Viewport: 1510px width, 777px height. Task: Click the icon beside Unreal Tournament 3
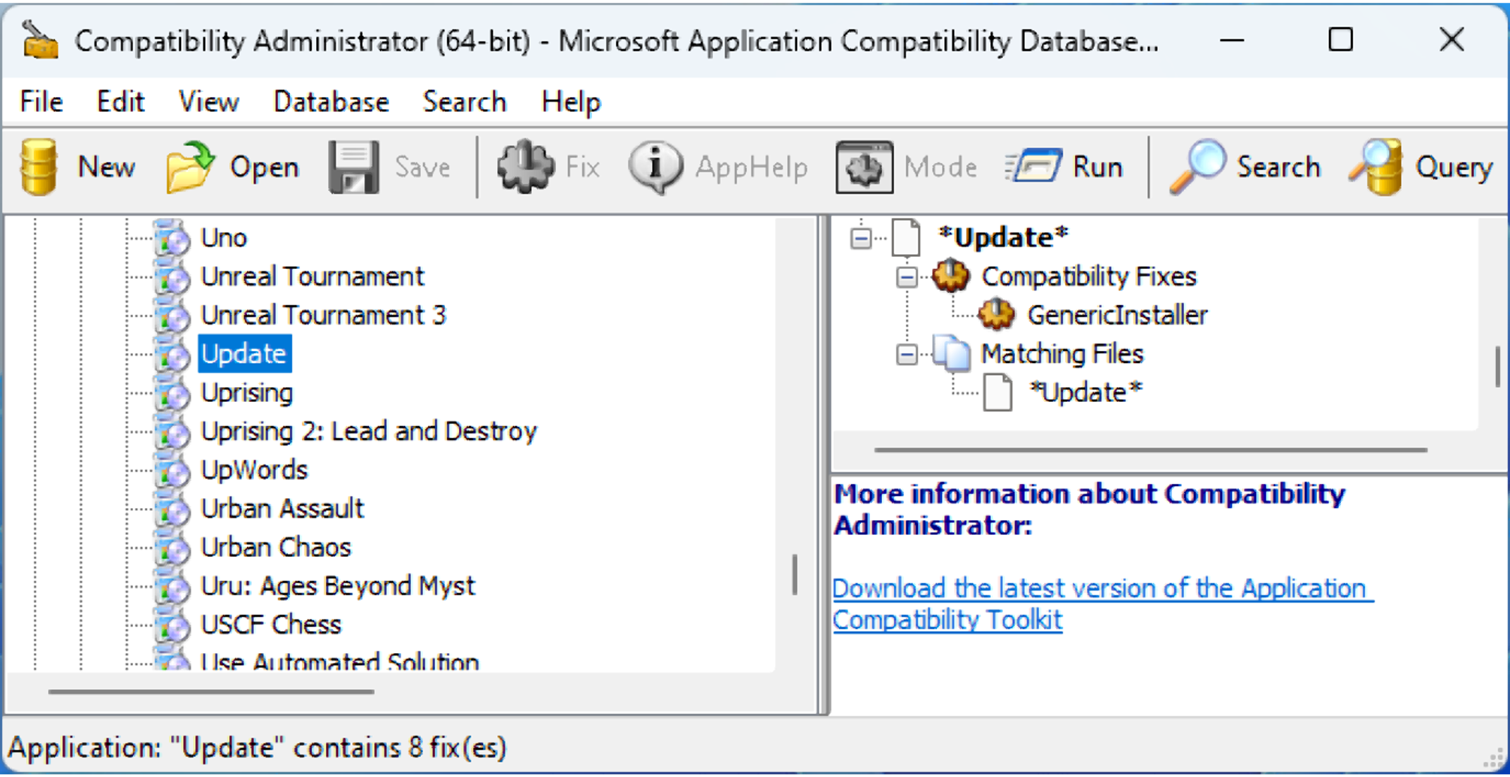172,315
